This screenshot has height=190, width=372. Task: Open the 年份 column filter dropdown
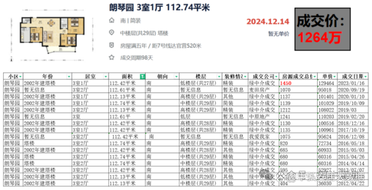[x=69, y=77]
